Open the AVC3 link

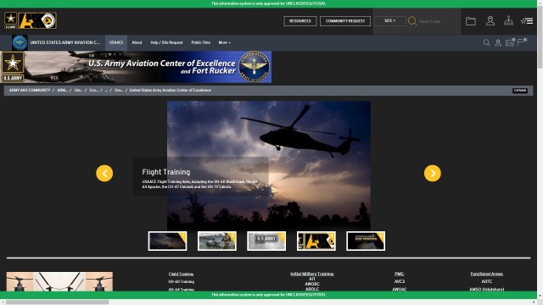click(400, 281)
